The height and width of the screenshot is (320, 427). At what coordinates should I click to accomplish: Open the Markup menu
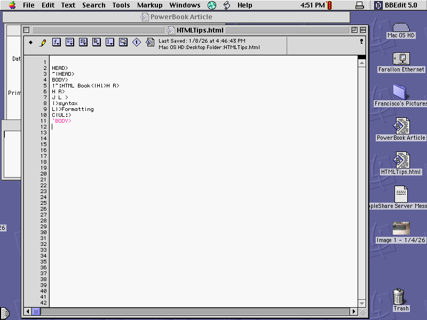pyautogui.click(x=149, y=5)
